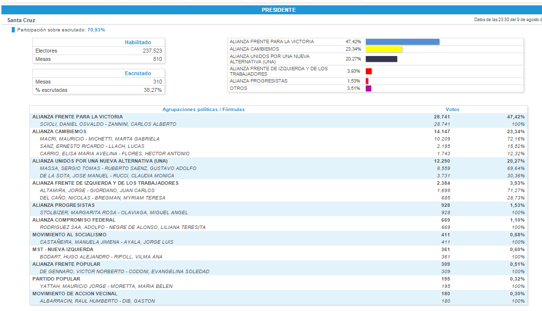Click the 38,27% escrutadas value
This screenshot has height=311, width=542.
click(x=153, y=90)
